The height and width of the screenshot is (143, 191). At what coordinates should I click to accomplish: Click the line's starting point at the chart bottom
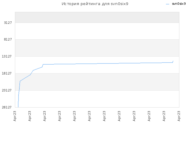coord(18,107)
